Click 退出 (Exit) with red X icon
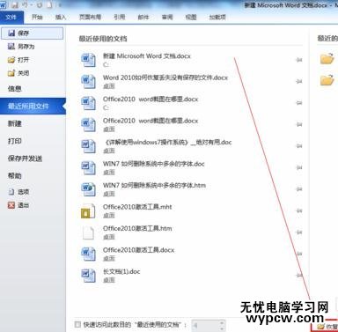 click(x=18, y=205)
